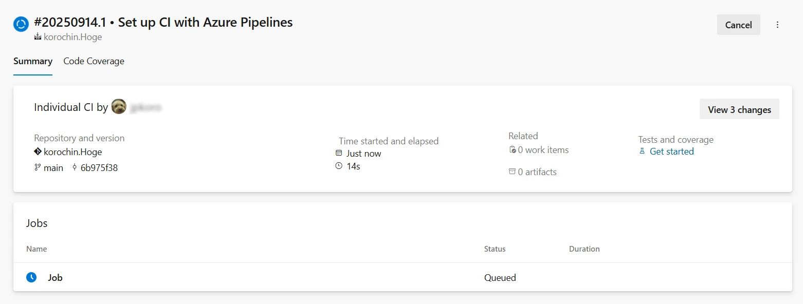Click the flask icon beside Get started
803x304 pixels.
click(x=642, y=151)
